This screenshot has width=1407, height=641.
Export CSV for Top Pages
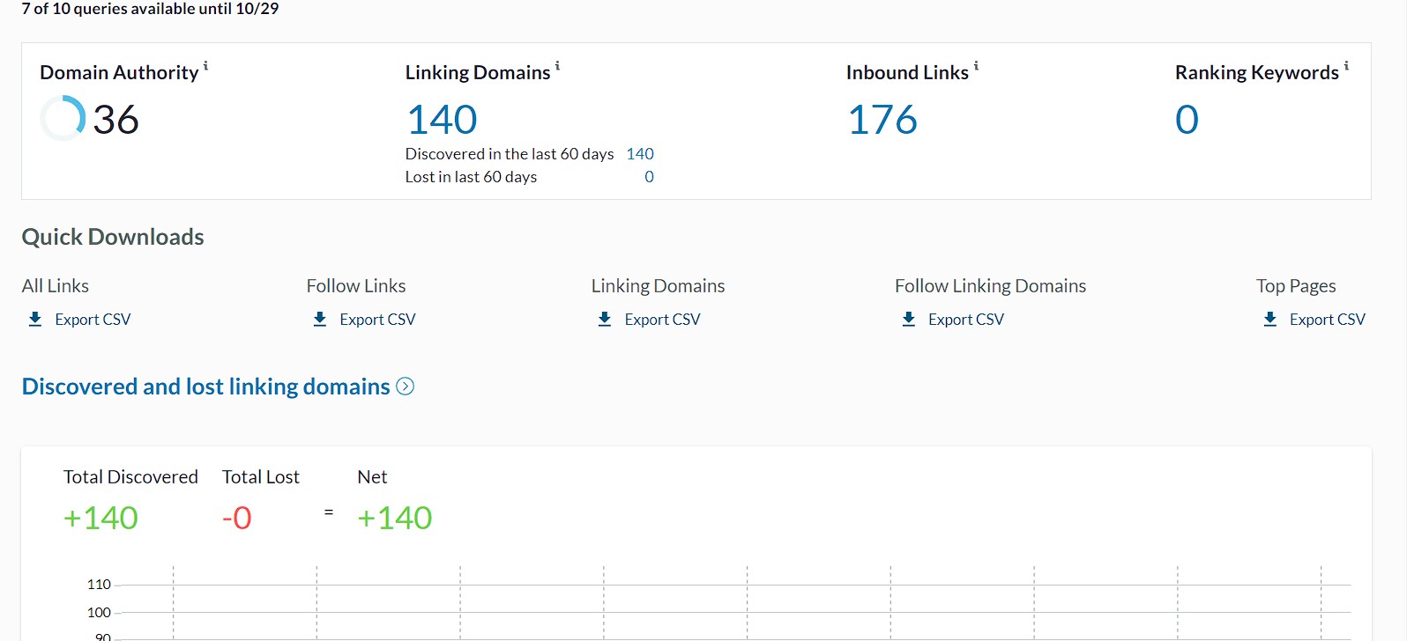click(1327, 320)
